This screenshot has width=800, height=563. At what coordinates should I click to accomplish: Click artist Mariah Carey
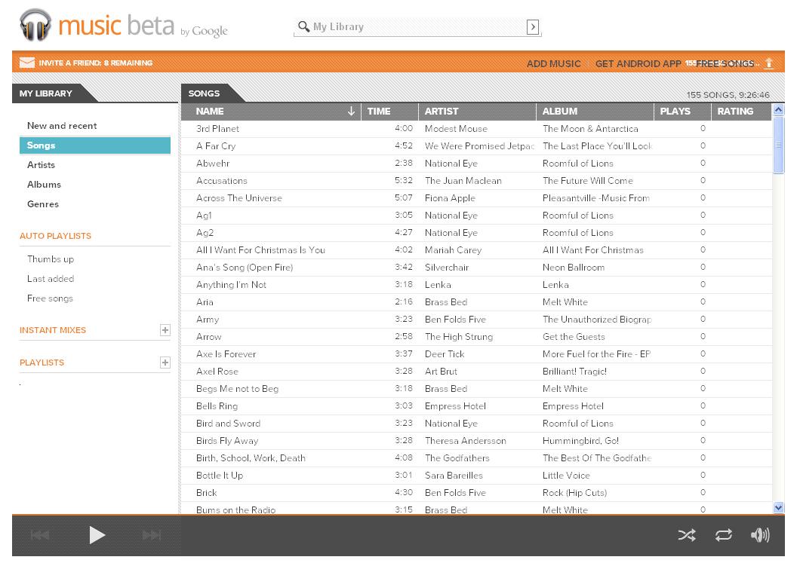(453, 250)
